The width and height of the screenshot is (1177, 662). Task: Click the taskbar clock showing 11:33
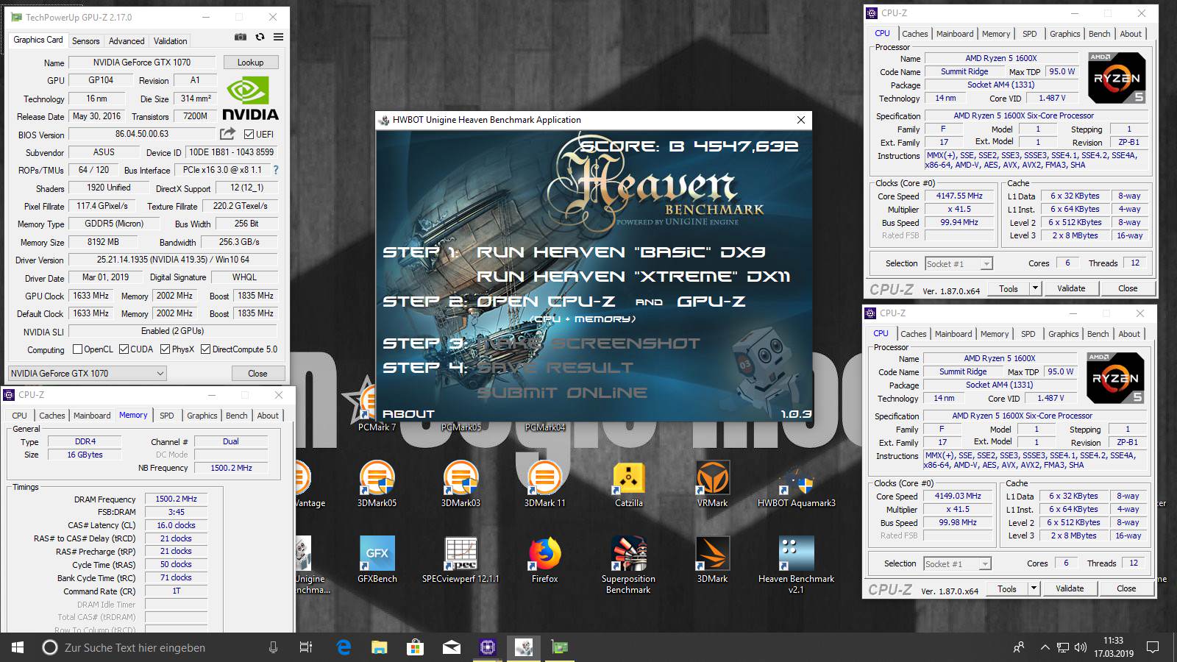1113,647
